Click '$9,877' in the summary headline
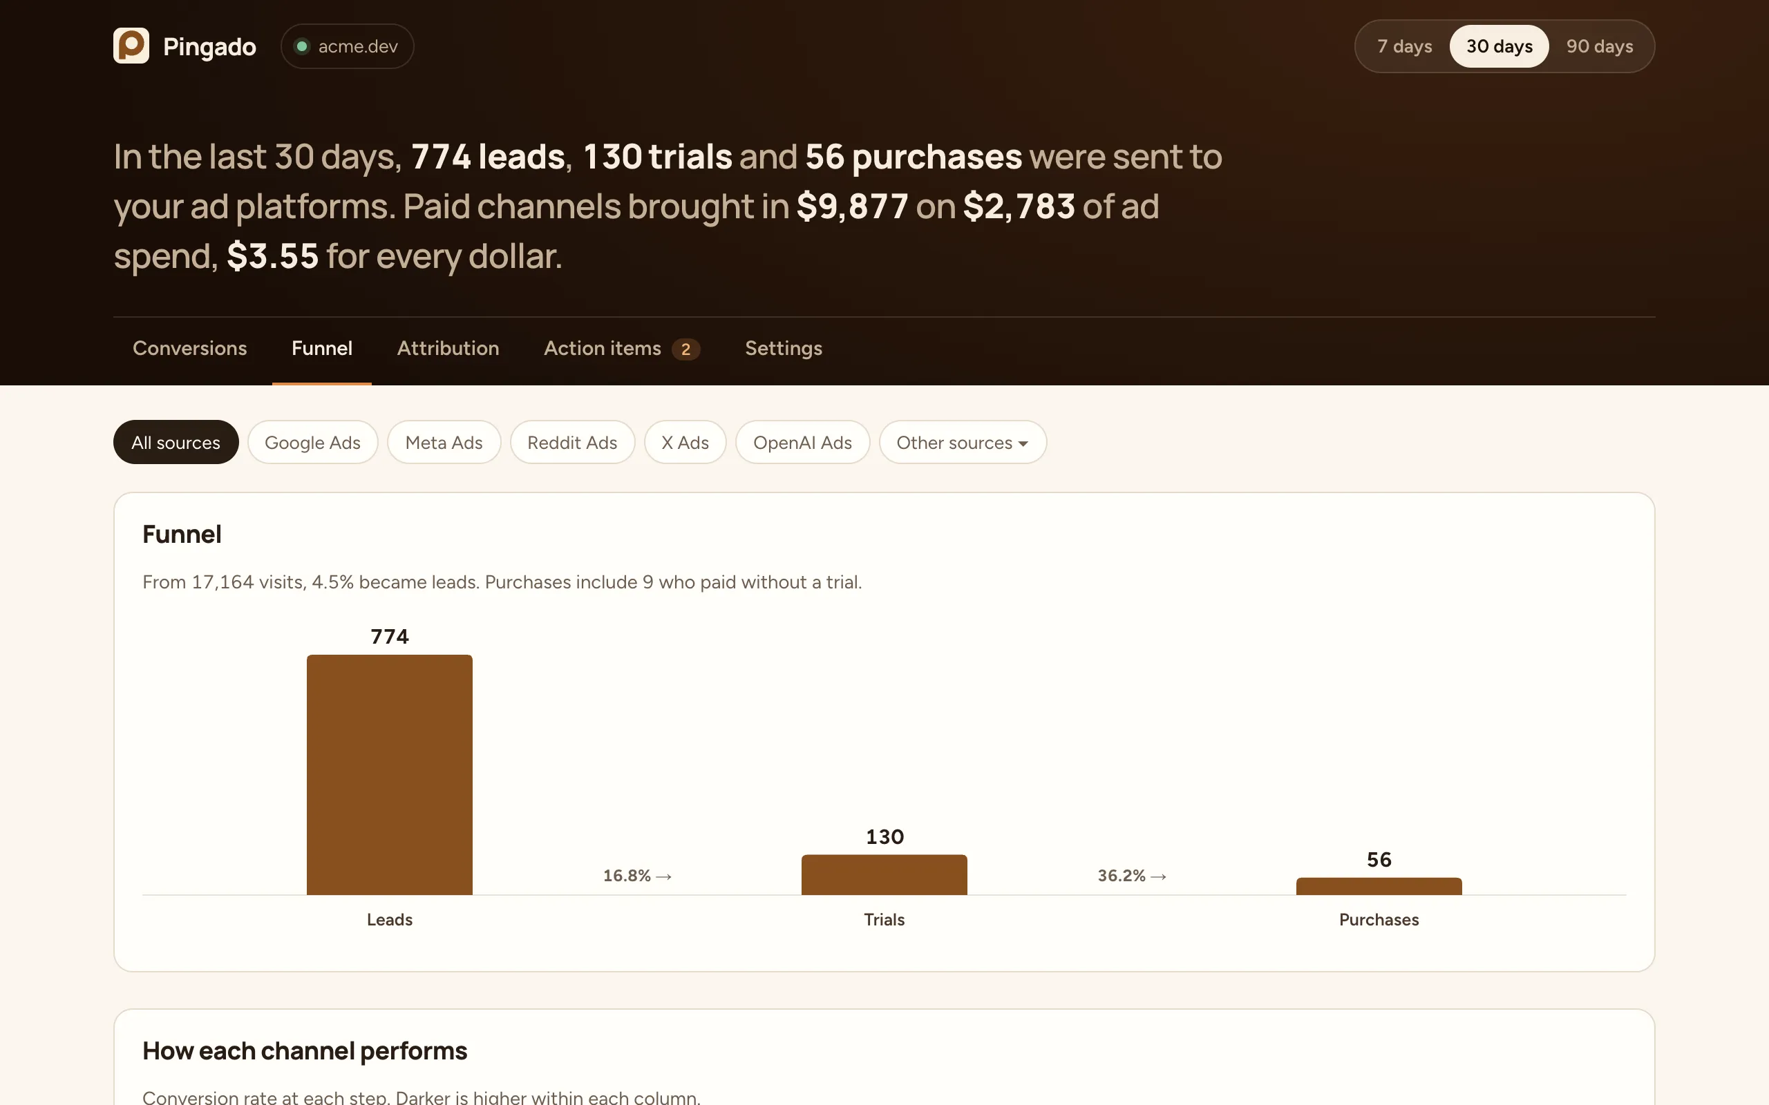This screenshot has width=1769, height=1105. click(852, 206)
